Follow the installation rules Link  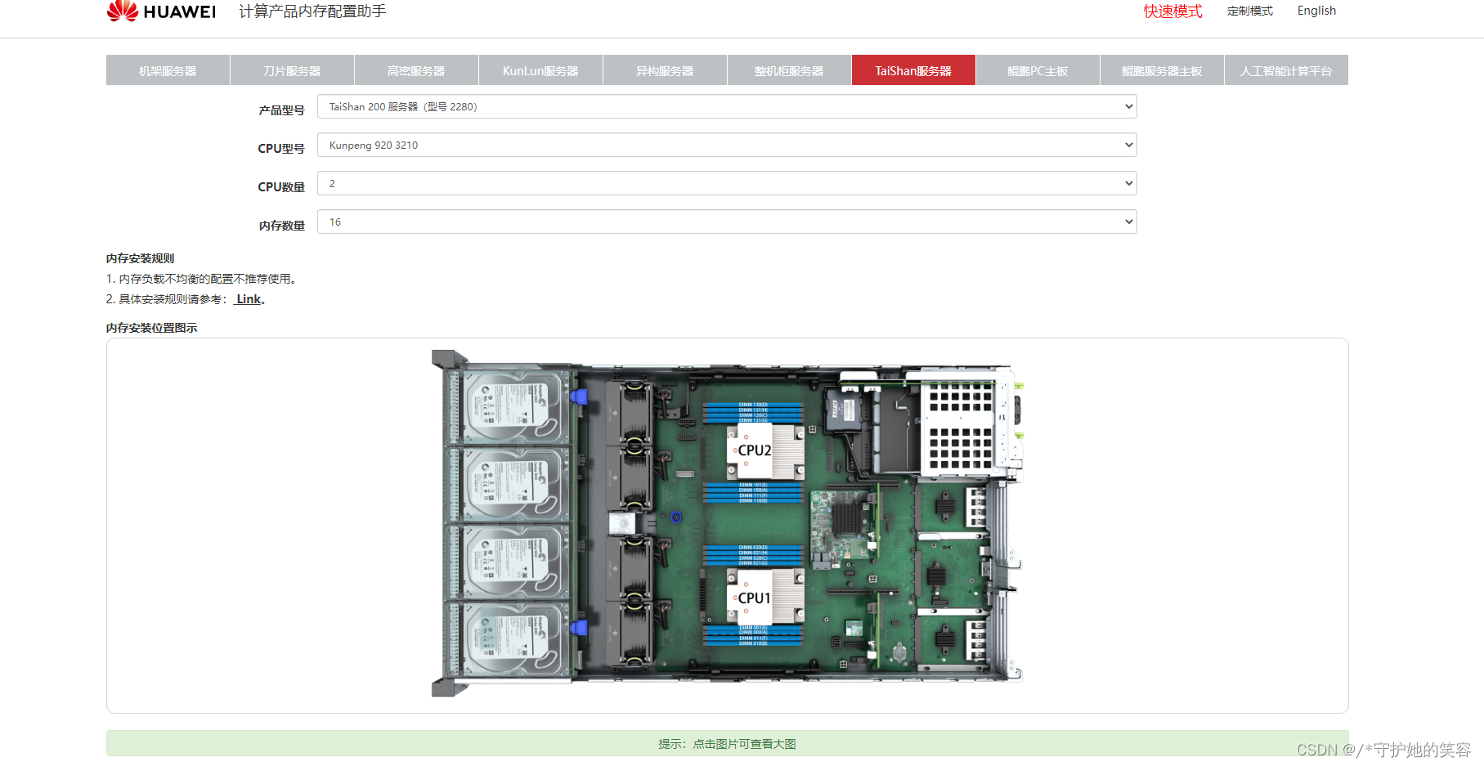click(249, 299)
